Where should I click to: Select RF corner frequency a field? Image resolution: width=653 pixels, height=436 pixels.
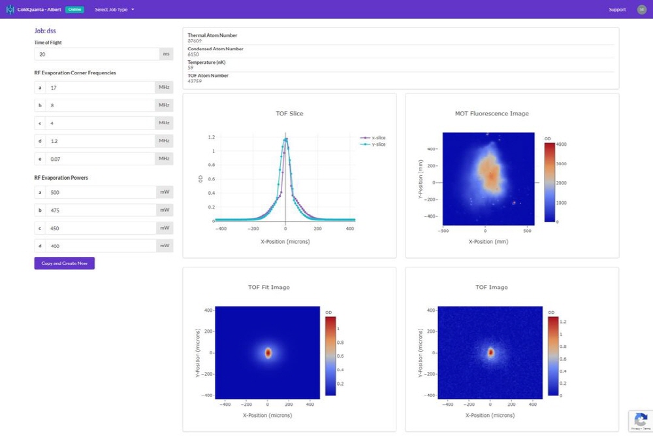click(x=99, y=88)
